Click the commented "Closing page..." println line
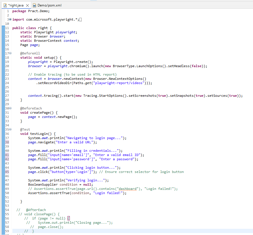The width and height of the screenshot is (253, 235). click(70, 223)
